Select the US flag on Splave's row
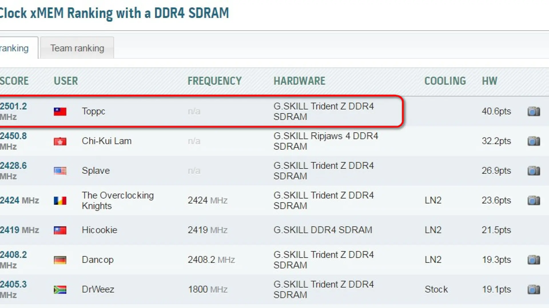 [60, 171]
